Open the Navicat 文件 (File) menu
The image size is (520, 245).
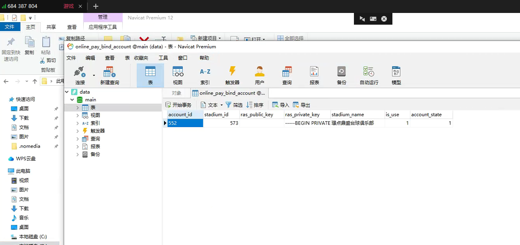[71, 58]
